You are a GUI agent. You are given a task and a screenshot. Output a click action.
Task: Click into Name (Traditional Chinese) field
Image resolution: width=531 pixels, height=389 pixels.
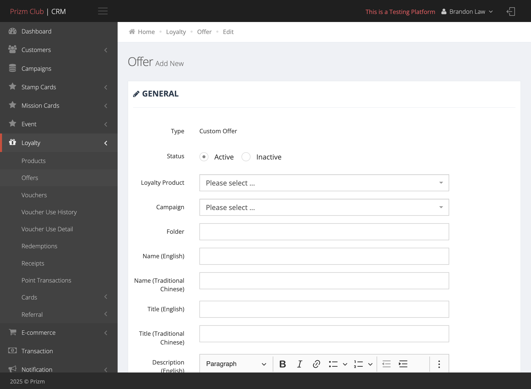pyautogui.click(x=324, y=281)
